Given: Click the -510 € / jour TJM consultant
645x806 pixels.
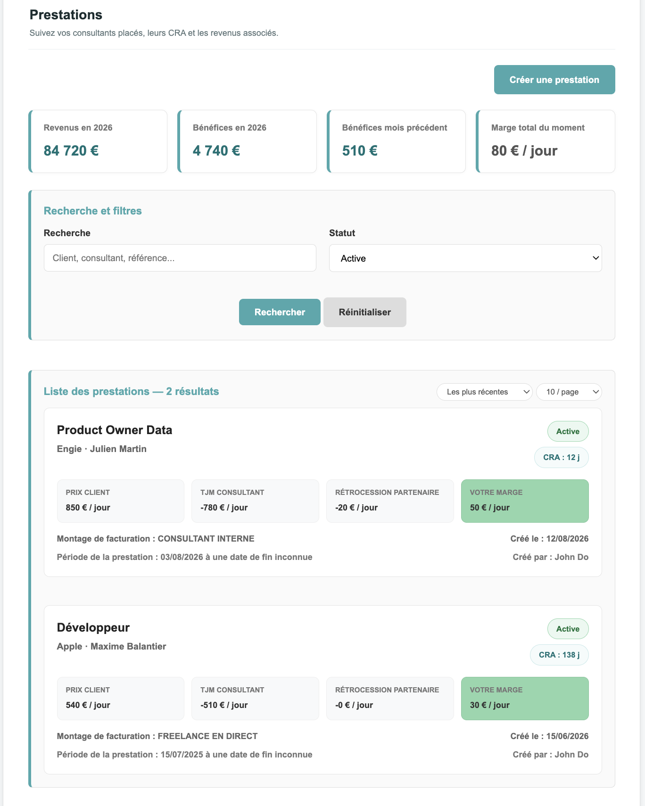Looking at the screenshot, I should 224,705.
